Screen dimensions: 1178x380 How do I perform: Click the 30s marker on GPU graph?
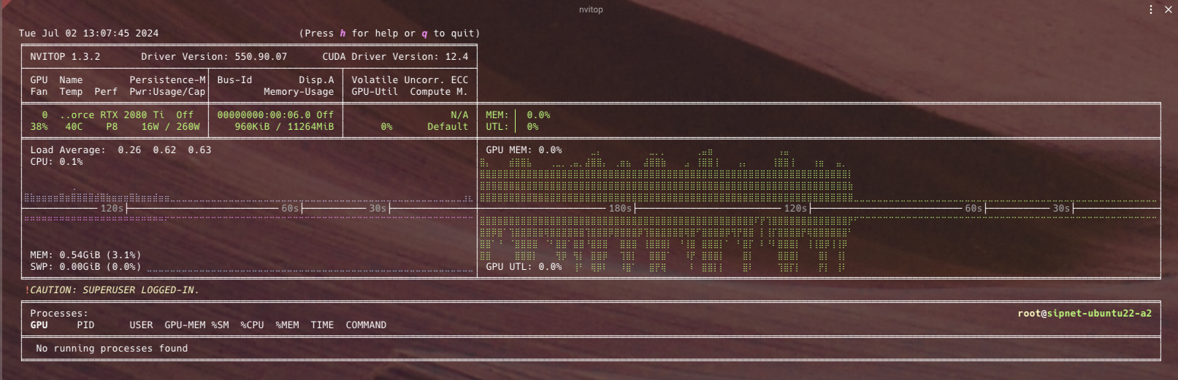click(x=1061, y=209)
